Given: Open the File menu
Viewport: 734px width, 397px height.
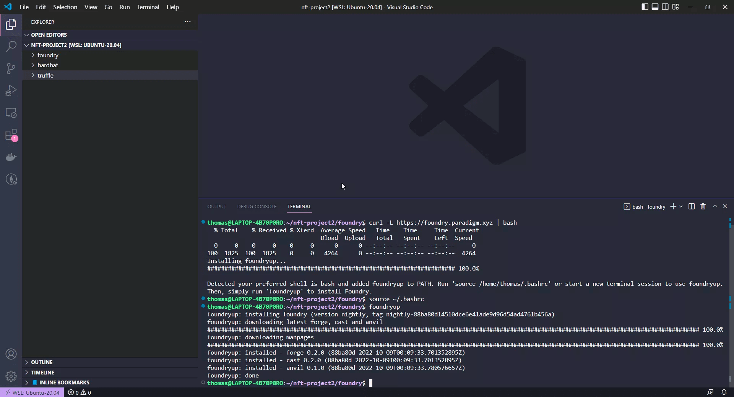Looking at the screenshot, I should tap(24, 7).
